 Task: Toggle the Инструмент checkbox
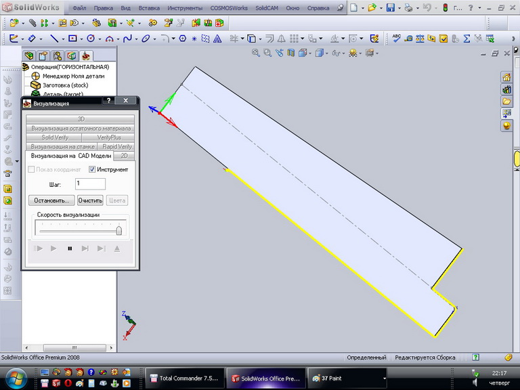(x=93, y=169)
